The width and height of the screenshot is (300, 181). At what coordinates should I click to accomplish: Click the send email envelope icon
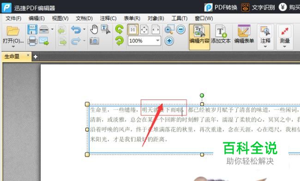[44, 41]
